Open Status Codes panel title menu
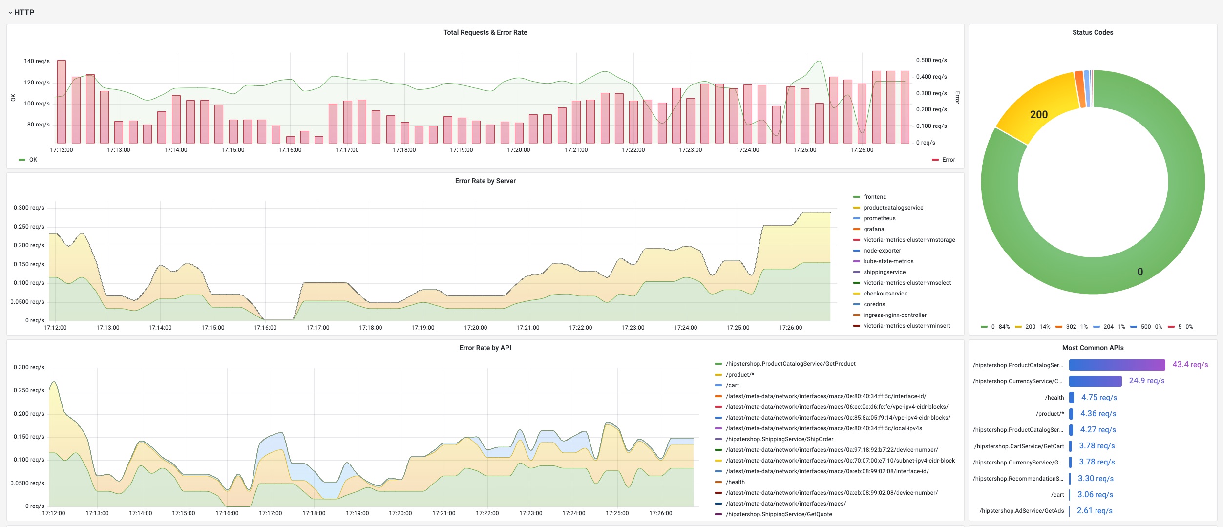1223x527 pixels. pos(1093,32)
